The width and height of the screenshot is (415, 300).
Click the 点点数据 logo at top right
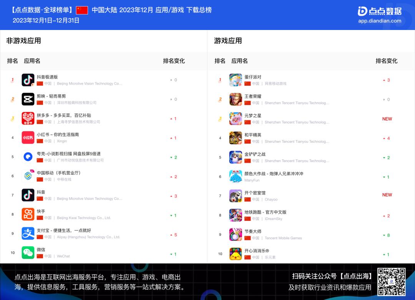380,12
